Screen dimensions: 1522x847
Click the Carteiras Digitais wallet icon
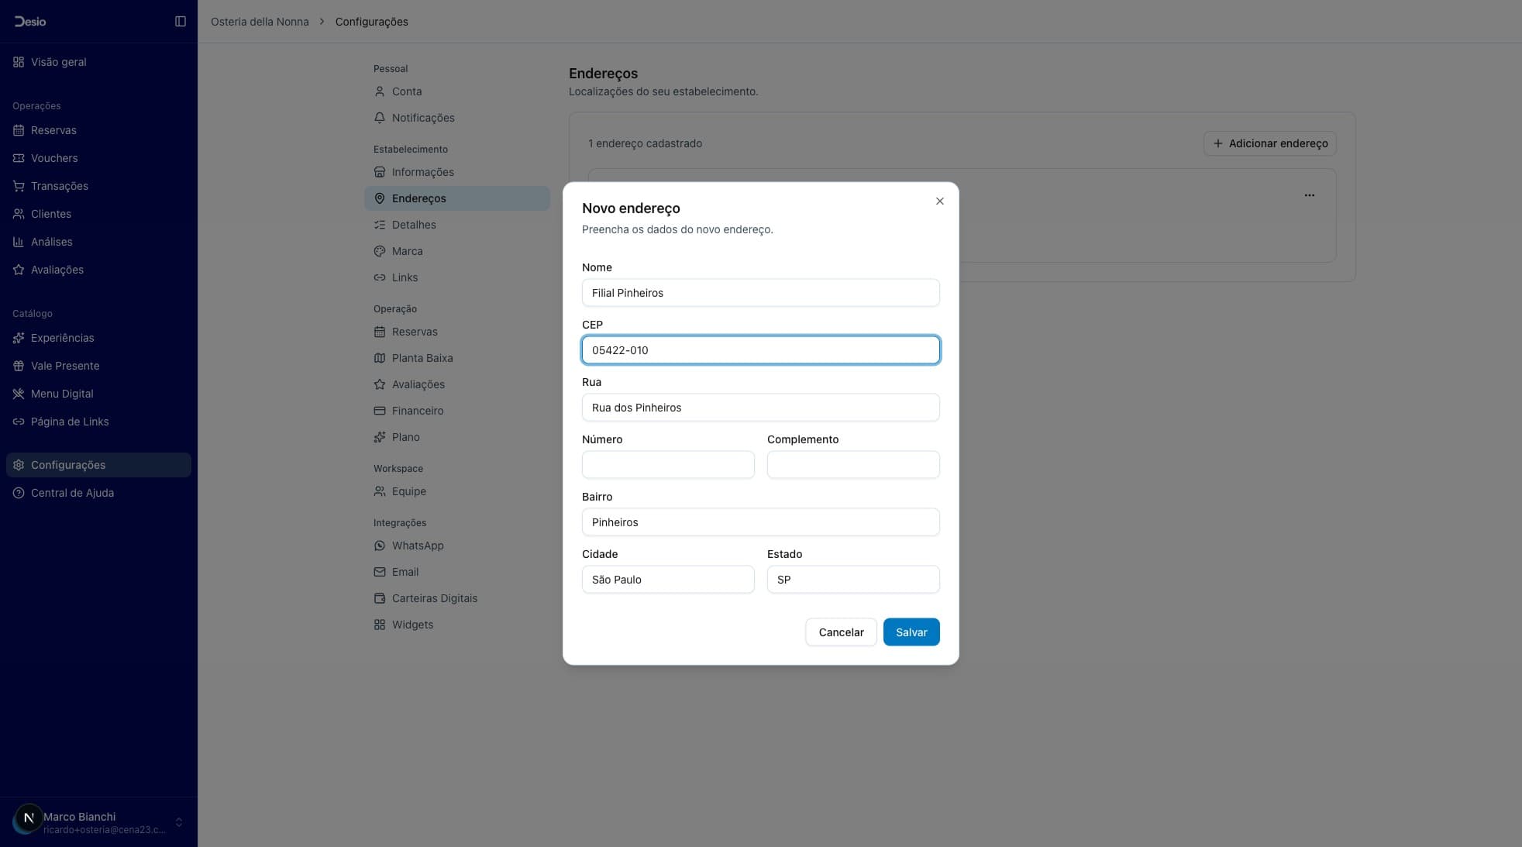tap(380, 598)
